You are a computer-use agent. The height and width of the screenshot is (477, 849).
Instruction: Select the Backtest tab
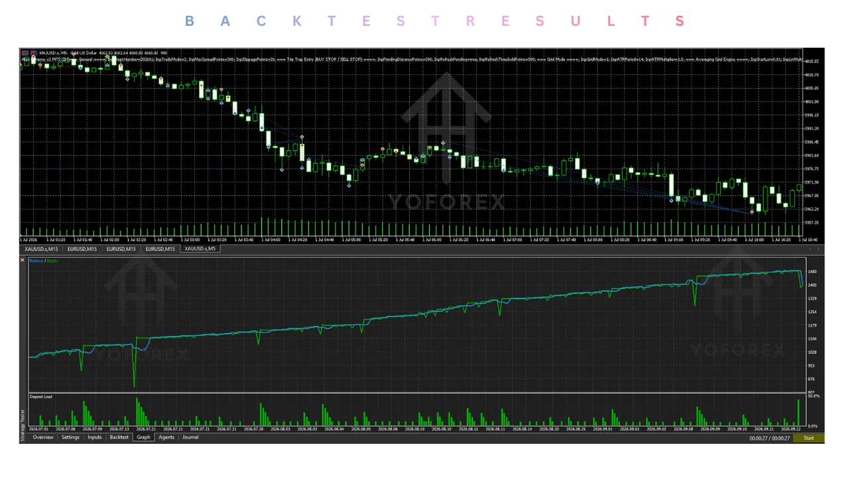point(119,437)
